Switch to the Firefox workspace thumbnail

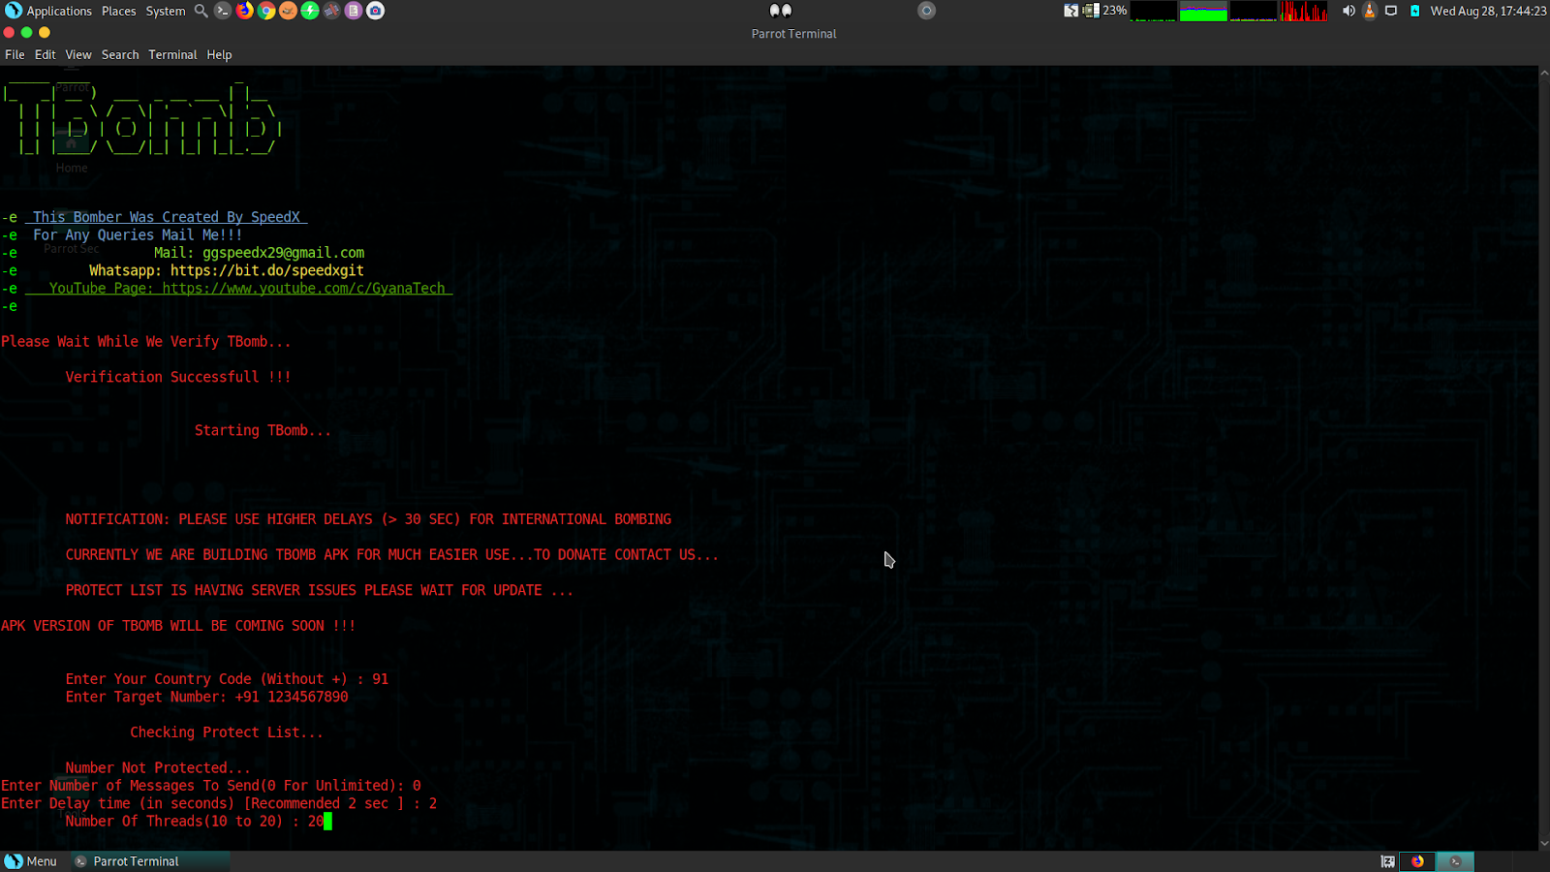pos(1417,861)
